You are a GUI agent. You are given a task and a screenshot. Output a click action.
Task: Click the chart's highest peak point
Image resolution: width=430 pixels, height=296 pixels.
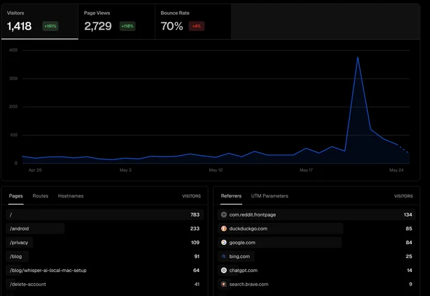pyautogui.click(x=358, y=57)
